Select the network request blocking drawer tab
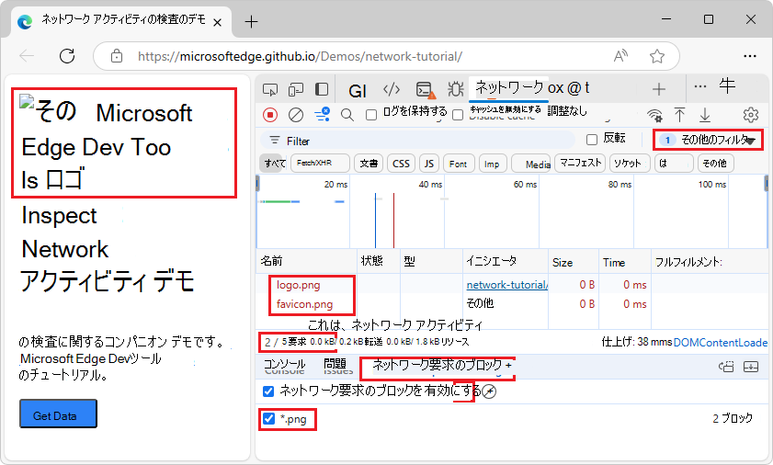 click(437, 366)
